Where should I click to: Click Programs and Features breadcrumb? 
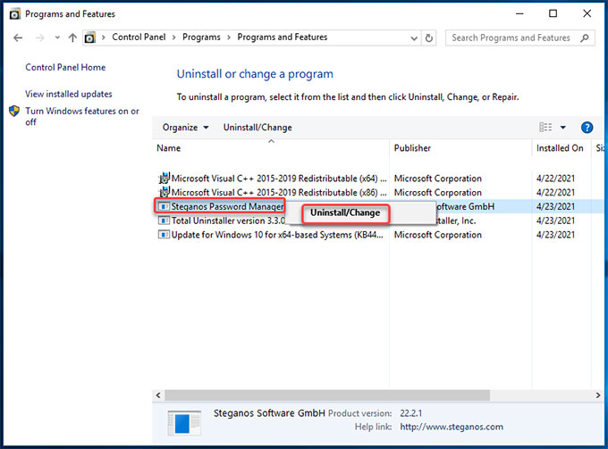pyautogui.click(x=283, y=37)
